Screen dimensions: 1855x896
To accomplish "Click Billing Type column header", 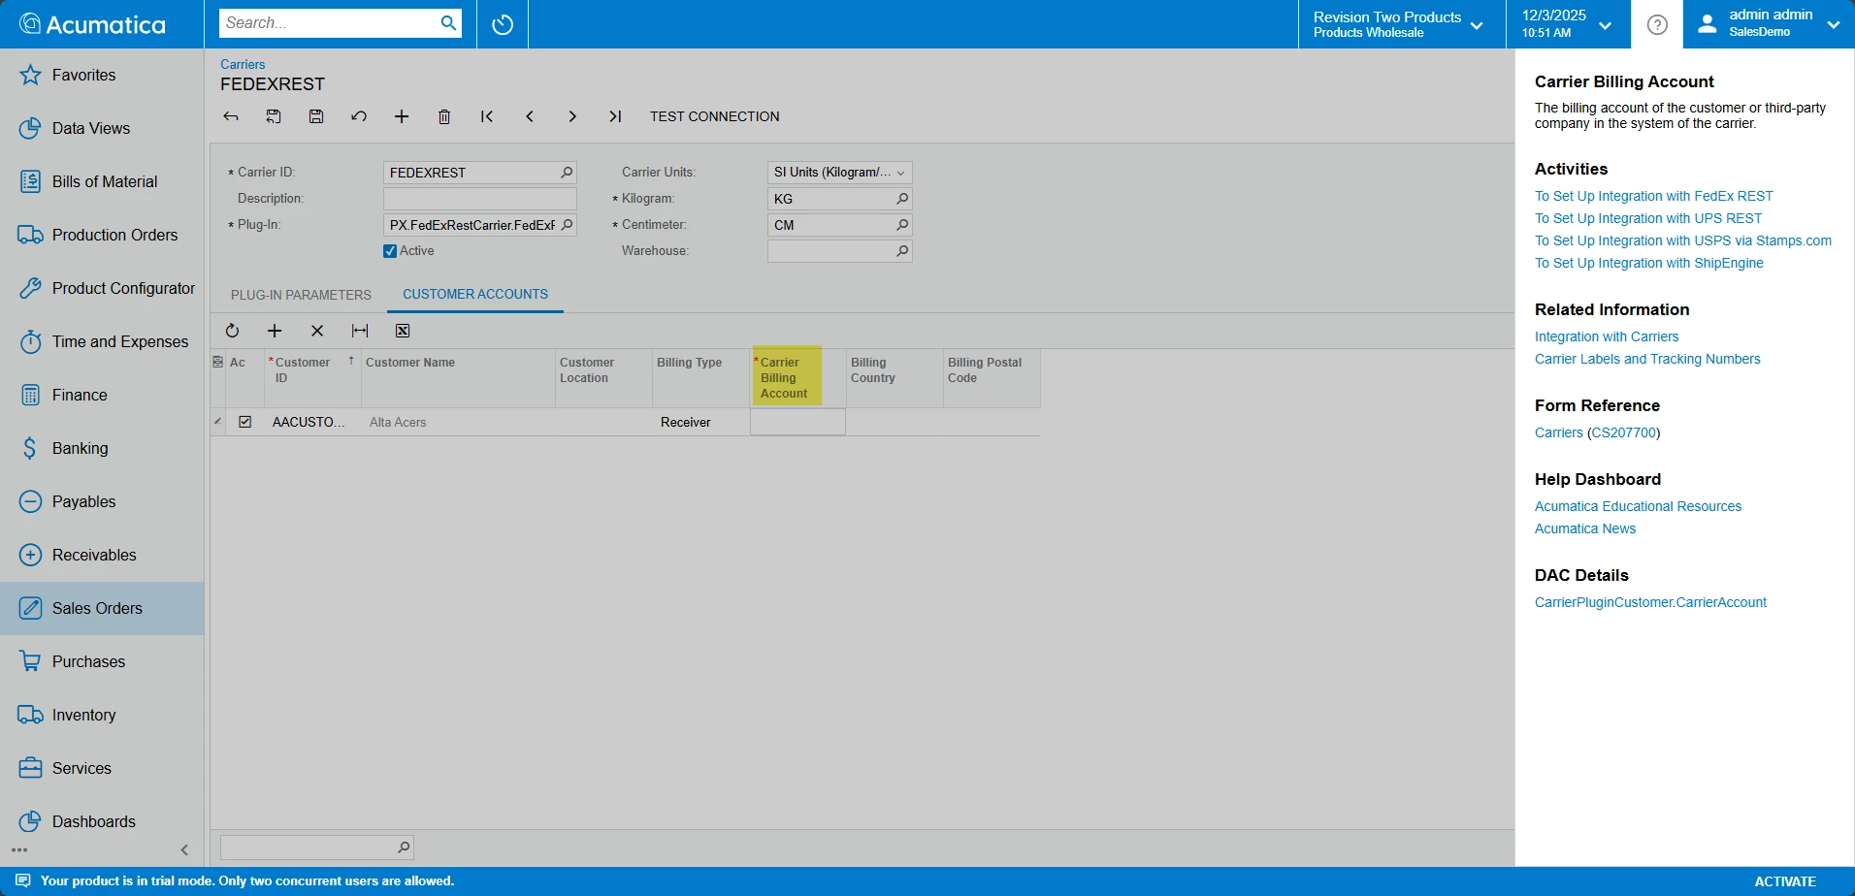I will point(700,378).
